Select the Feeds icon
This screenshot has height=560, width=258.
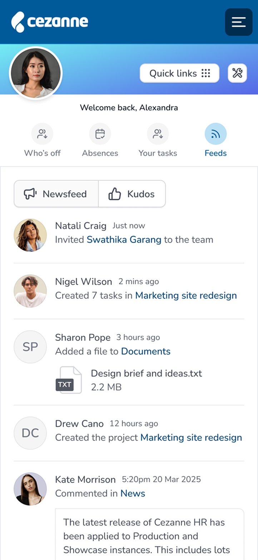coord(215,134)
